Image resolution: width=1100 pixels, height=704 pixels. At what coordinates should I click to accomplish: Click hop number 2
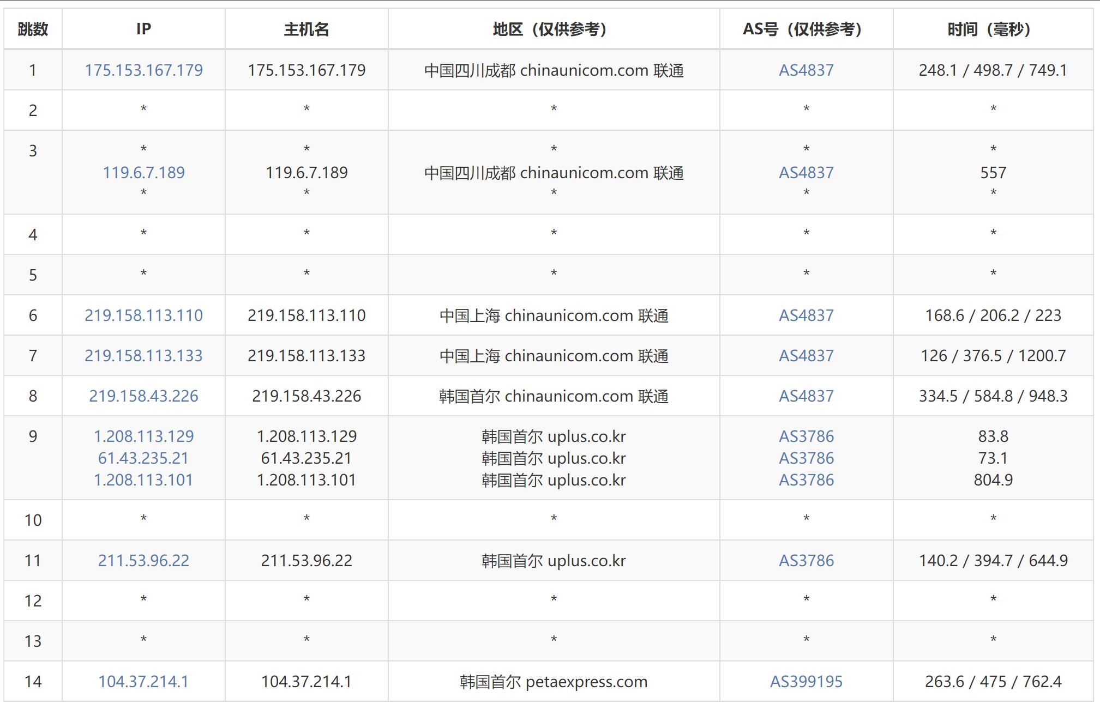point(33,111)
